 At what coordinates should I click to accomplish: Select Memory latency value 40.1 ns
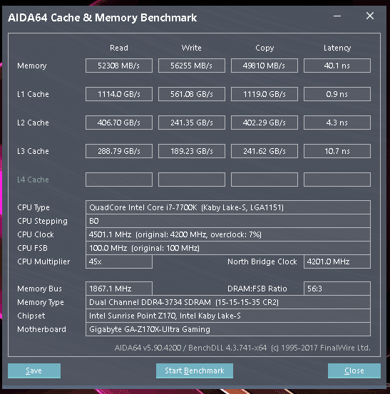tap(337, 66)
